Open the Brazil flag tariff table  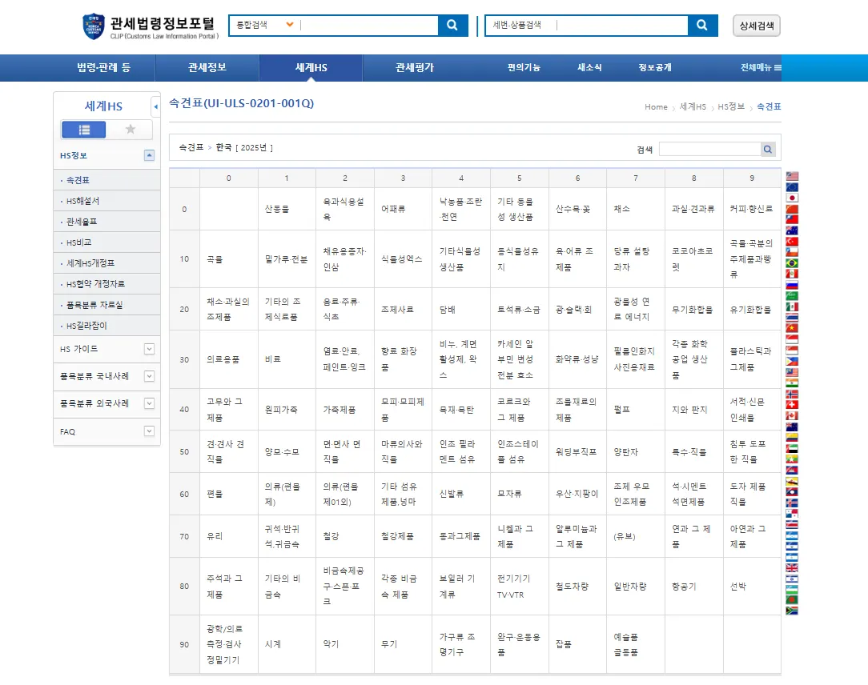792,262
